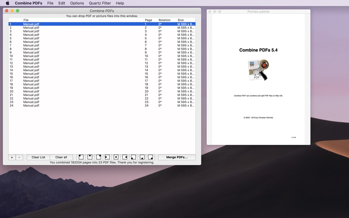Viewport: 349px width, 218px height.
Task: Choose bottom-left page alignment icon
Action: pos(133,157)
